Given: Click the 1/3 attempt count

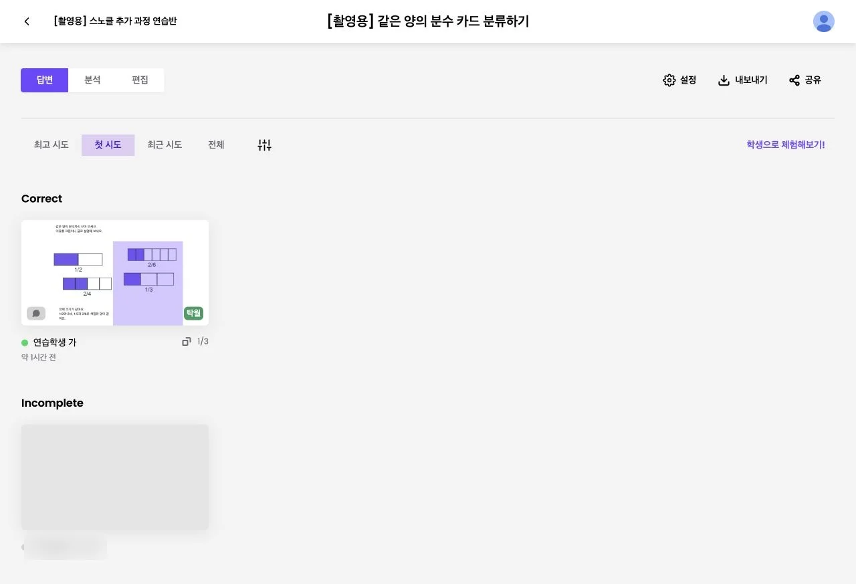Looking at the screenshot, I should point(203,342).
